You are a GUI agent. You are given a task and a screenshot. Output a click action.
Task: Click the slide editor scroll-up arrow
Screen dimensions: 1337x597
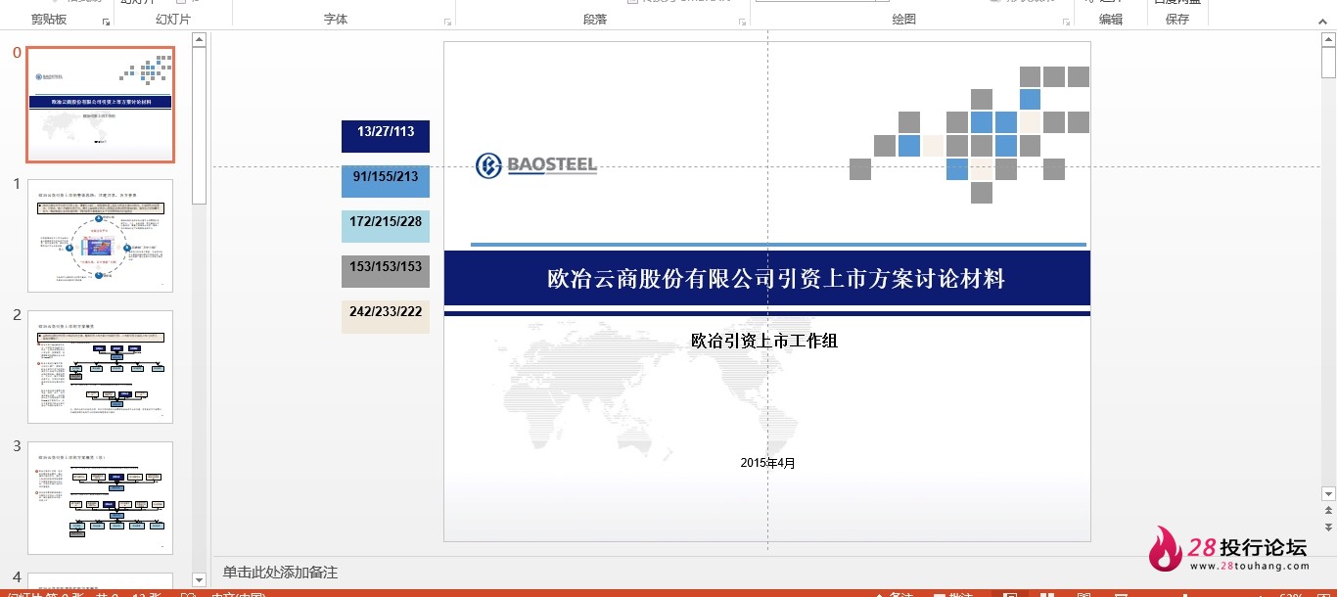click(1328, 40)
